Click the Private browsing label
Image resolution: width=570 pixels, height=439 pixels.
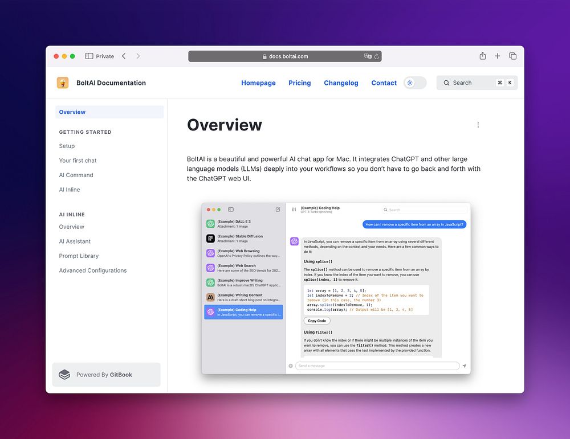click(105, 56)
